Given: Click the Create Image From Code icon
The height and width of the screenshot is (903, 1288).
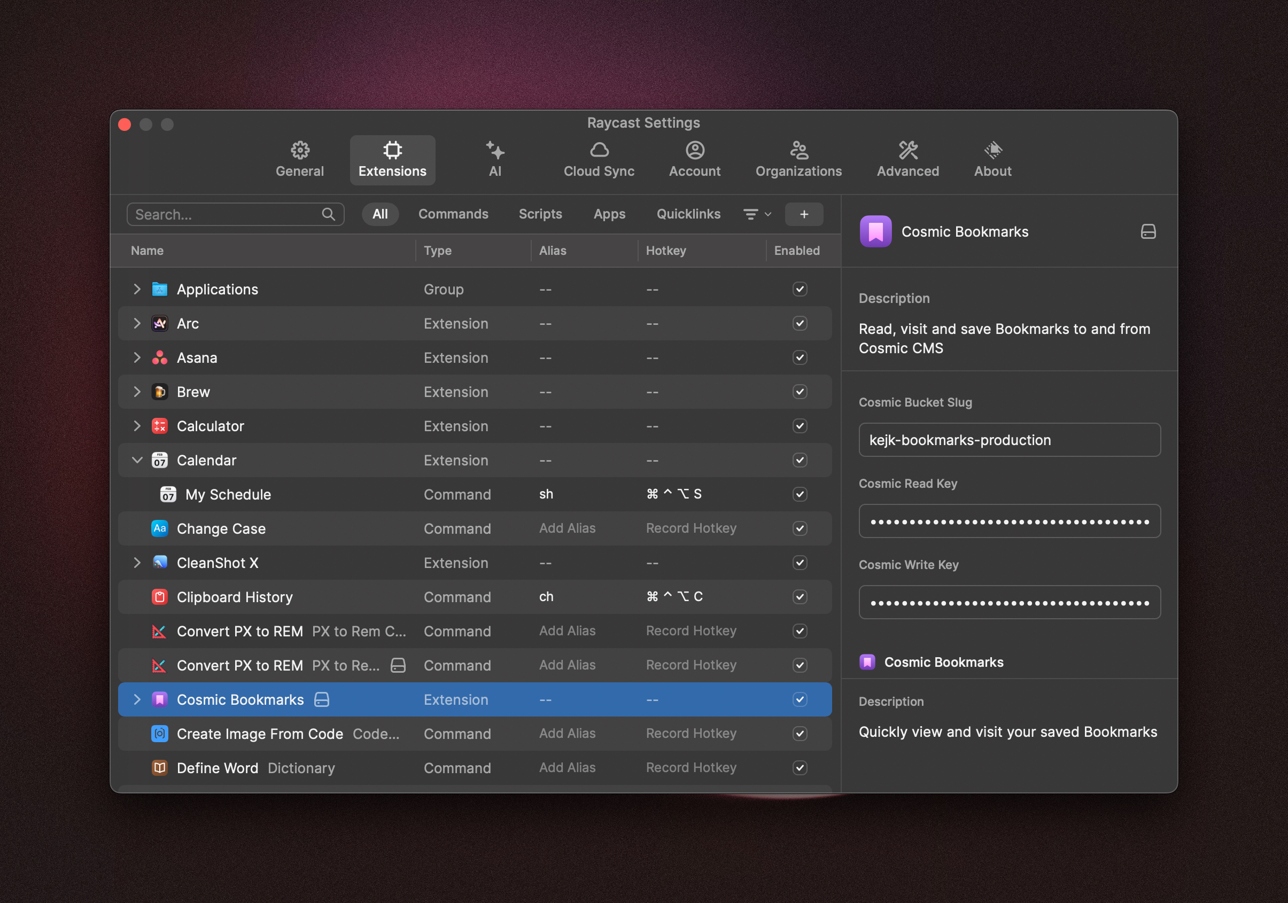Looking at the screenshot, I should [160, 734].
